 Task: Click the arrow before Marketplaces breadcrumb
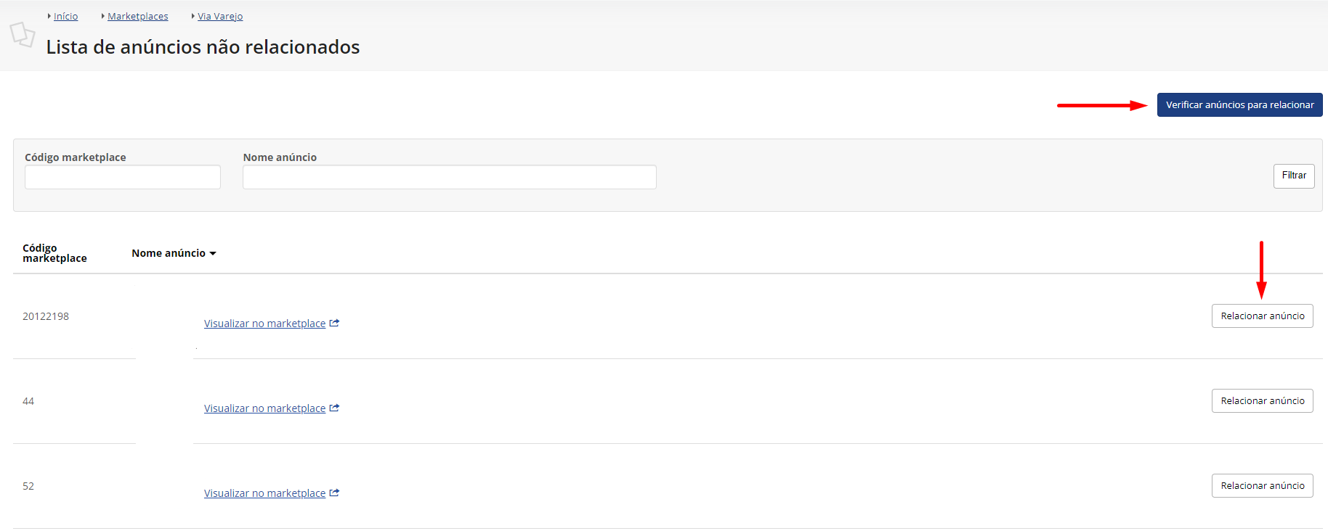[103, 16]
